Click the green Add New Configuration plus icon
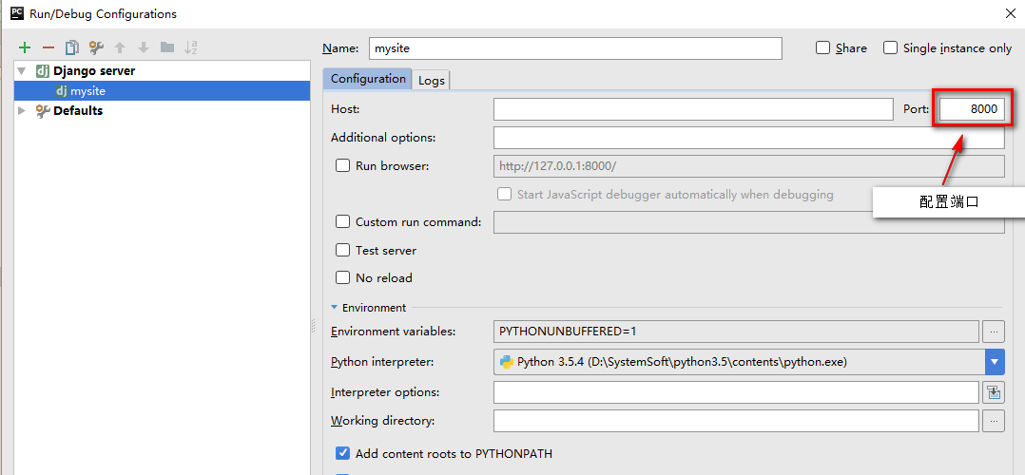The height and width of the screenshot is (475, 1025). pyautogui.click(x=25, y=47)
